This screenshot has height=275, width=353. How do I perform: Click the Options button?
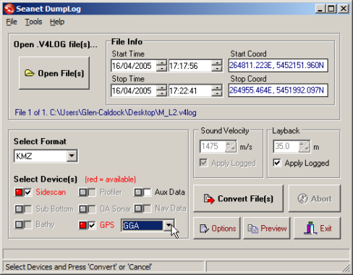(217, 228)
